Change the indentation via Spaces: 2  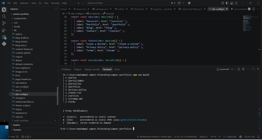pyautogui.click(x=203, y=137)
